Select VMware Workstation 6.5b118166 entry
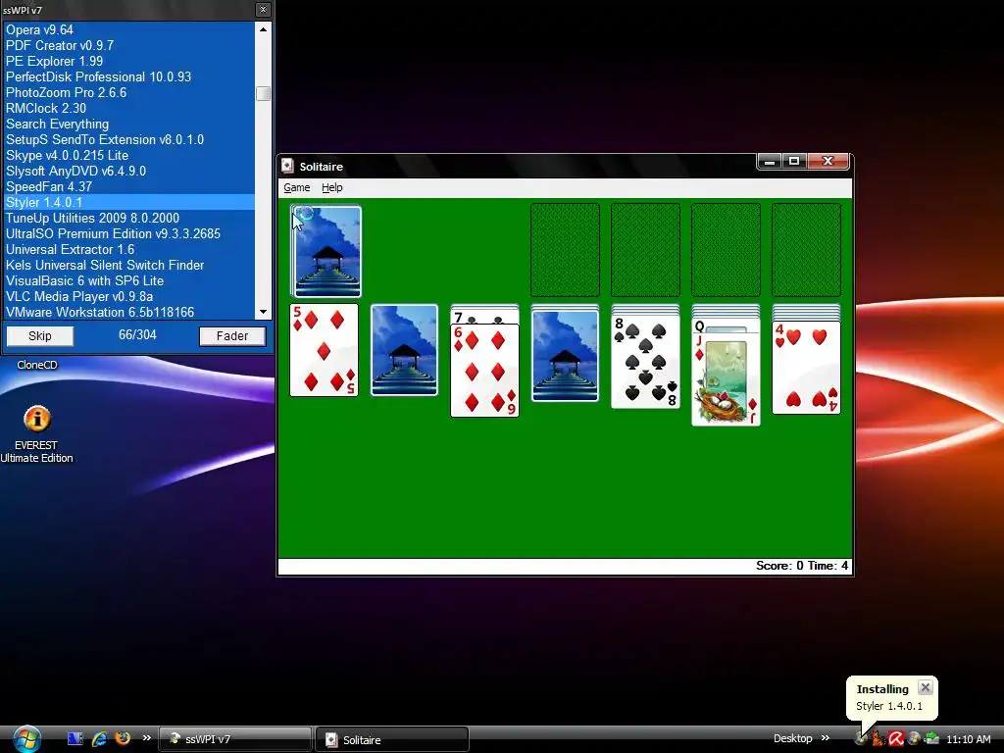Image resolution: width=1004 pixels, height=753 pixels. pyautogui.click(x=129, y=313)
